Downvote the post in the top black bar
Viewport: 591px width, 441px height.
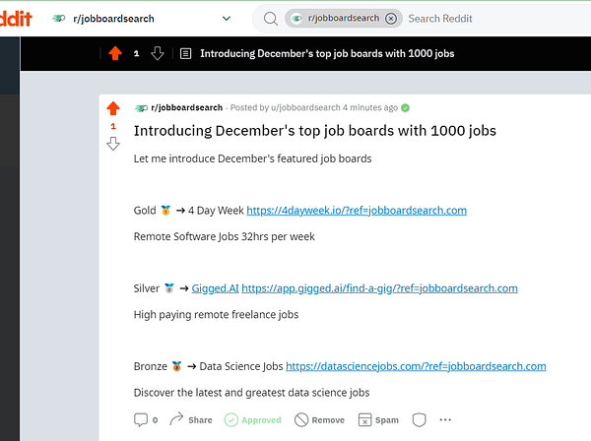157,53
